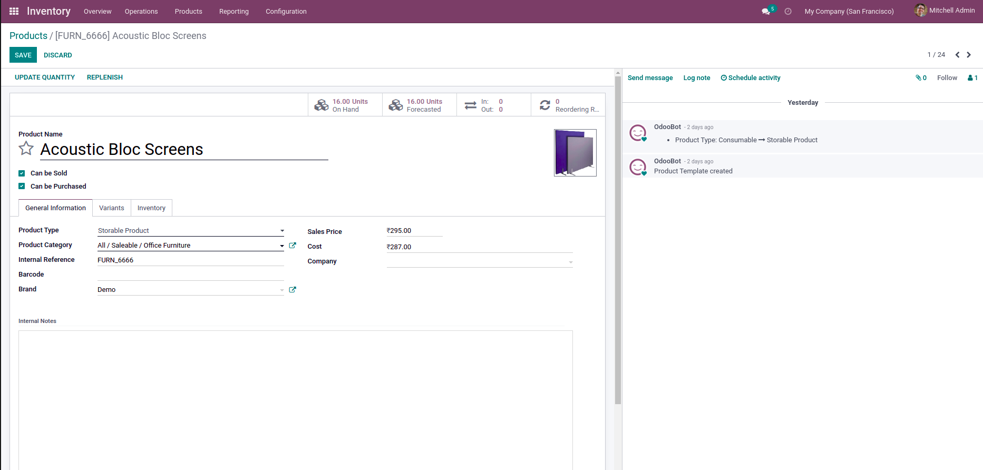Go to previous record arrow

click(957, 55)
